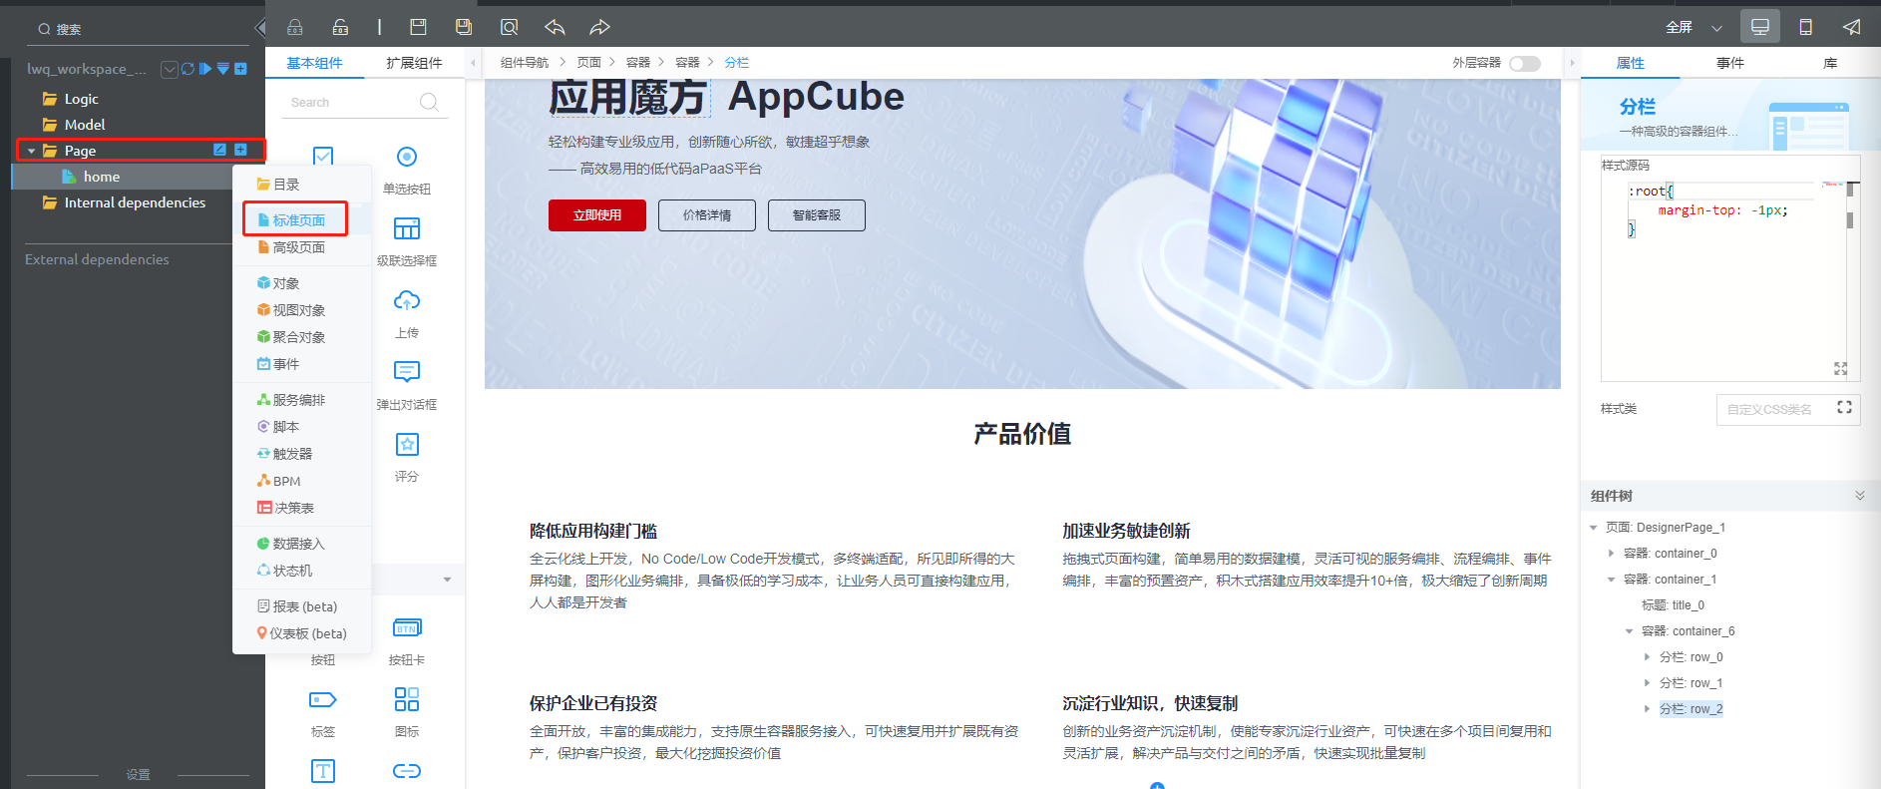Click the run icon next to workspace name
Screen dimensions: 1881x789
tap(205, 69)
